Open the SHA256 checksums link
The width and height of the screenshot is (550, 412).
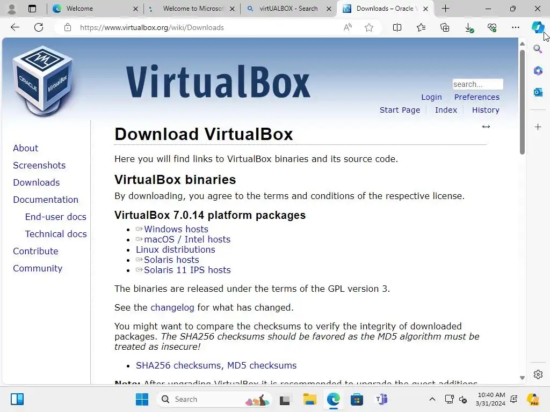tap(178, 365)
